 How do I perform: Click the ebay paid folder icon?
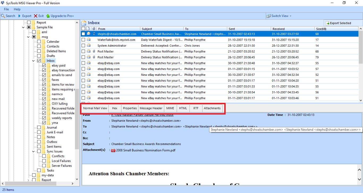[49, 65]
